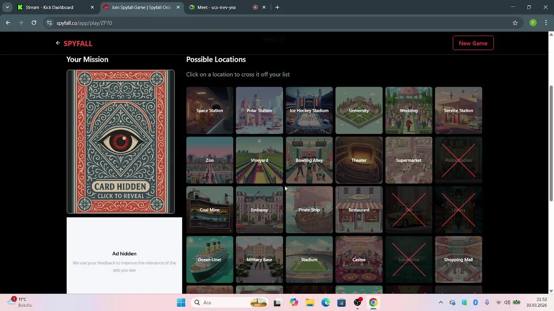
Task: Uncross the crossed-out Taxi location
Action: pyautogui.click(x=409, y=210)
